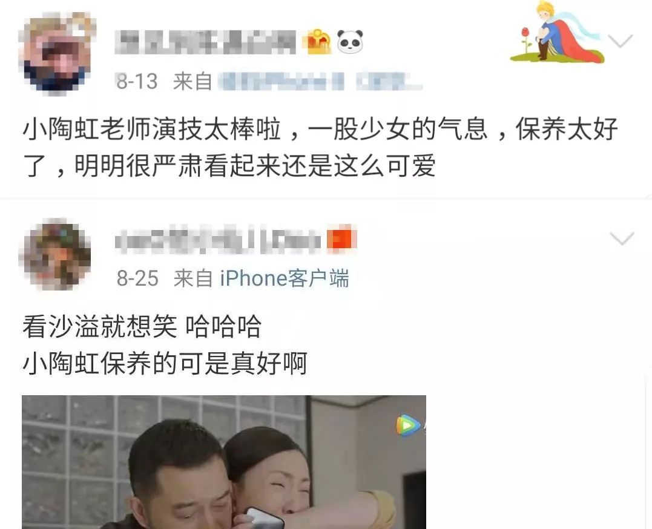Click the iPhone客户端 source link
The width and height of the screenshot is (652, 529).
tap(285, 278)
